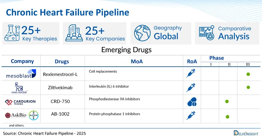Select the Phase III dot for Rexlemestrocel-L
The width and height of the screenshot is (262, 137).
(248, 74)
